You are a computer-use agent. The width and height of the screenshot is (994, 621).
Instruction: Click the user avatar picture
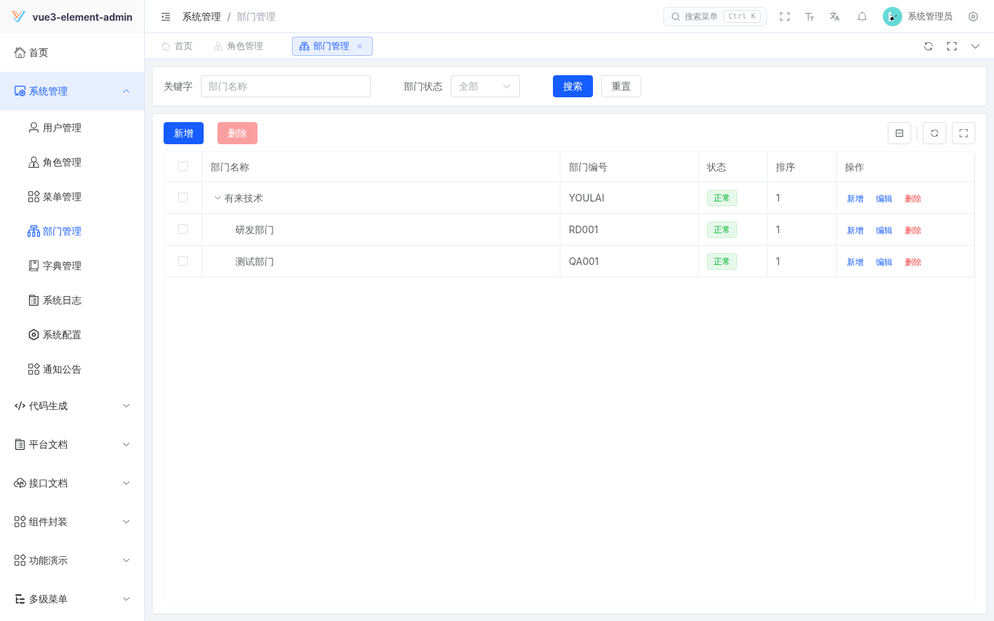tap(893, 17)
